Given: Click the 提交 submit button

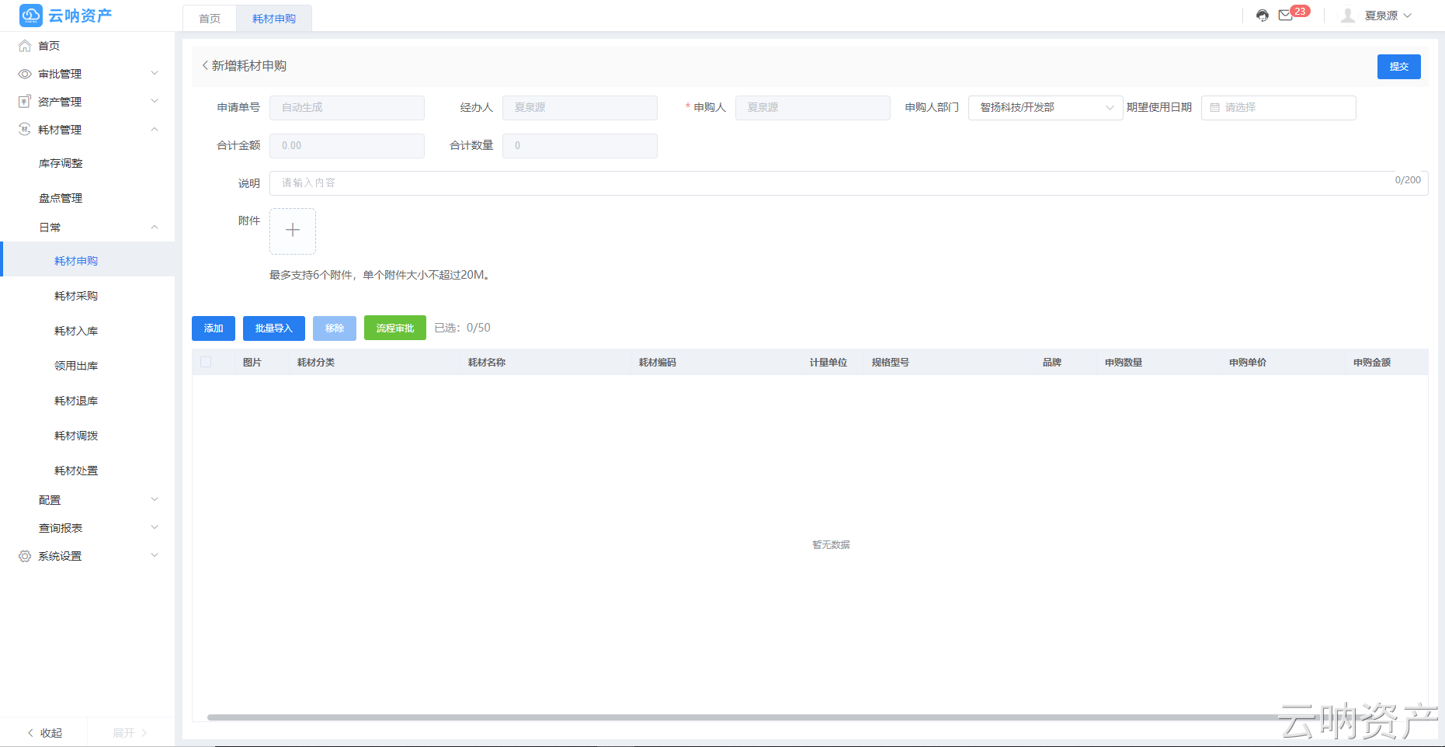Looking at the screenshot, I should pos(1398,67).
